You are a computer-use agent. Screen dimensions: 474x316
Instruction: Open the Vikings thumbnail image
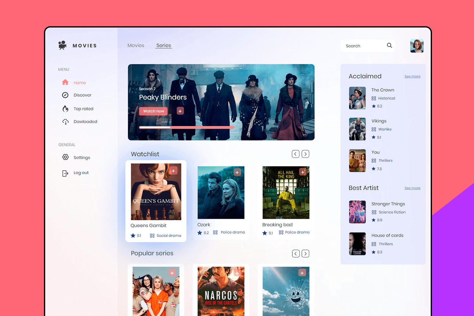click(357, 129)
